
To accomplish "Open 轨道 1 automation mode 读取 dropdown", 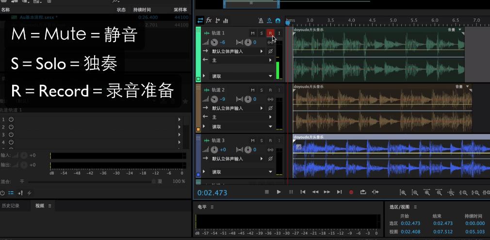I will pyautogui.click(x=242, y=76).
